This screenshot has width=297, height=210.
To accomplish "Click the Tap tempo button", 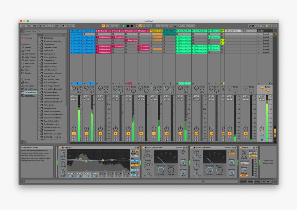I will coord(30,26).
